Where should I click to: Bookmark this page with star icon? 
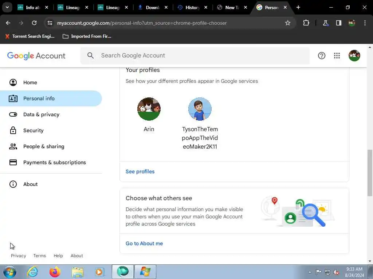(x=288, y=23)
